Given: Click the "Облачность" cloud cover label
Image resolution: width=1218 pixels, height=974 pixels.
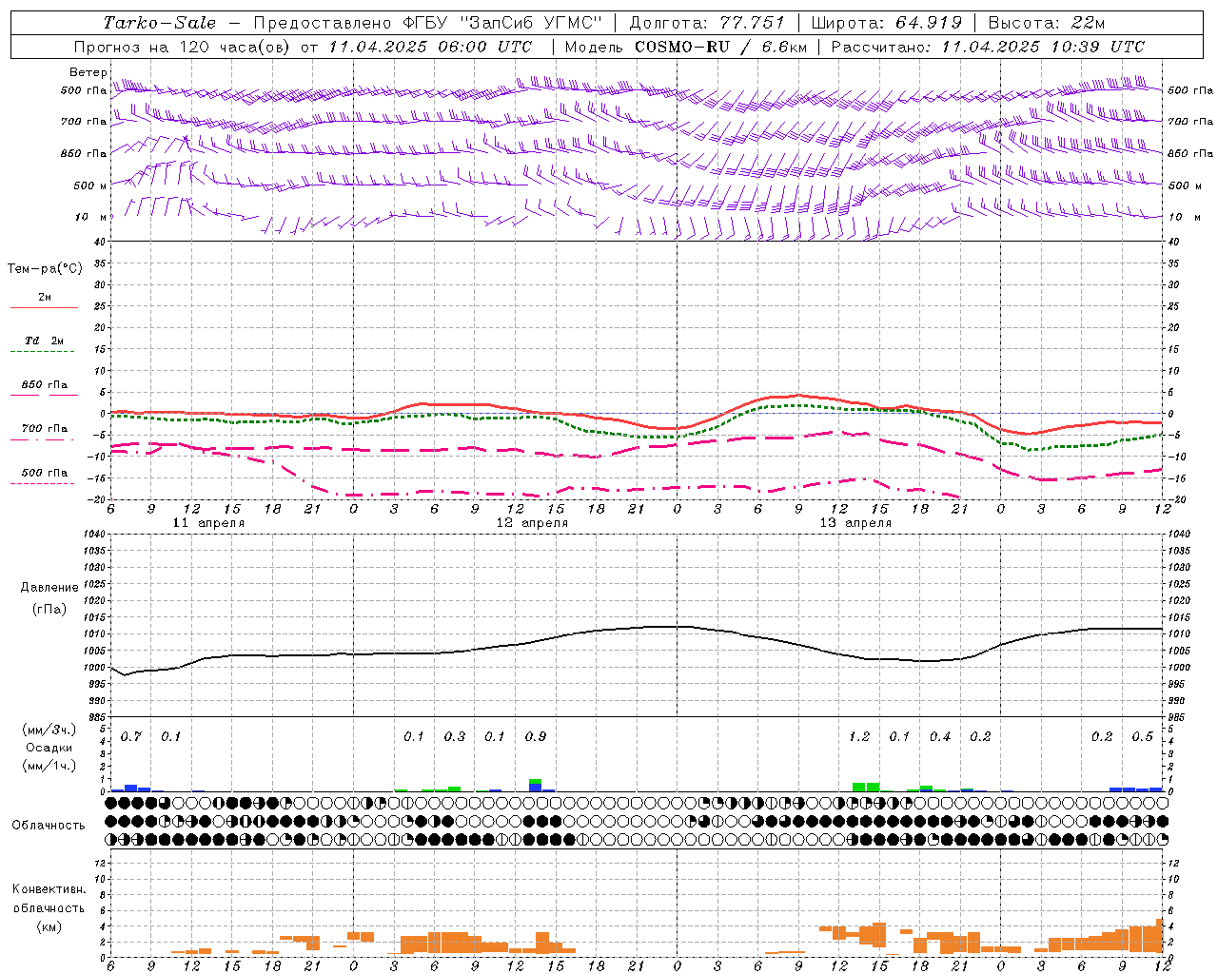Looking at the screenshot, I should point(49,826).
